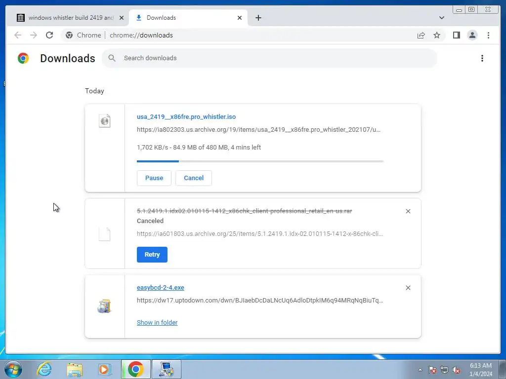
Task: Click the ISO file icon of the whistler download
Action: coord(105,121)
